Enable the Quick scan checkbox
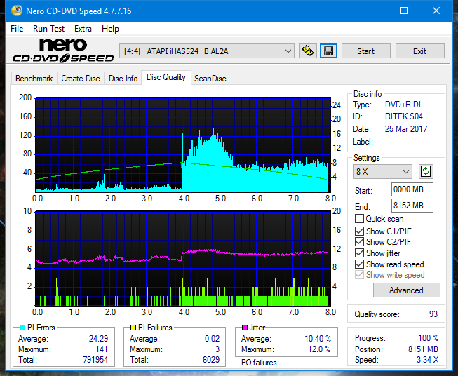This screenshot has height=376, width=458. (360, 219)
